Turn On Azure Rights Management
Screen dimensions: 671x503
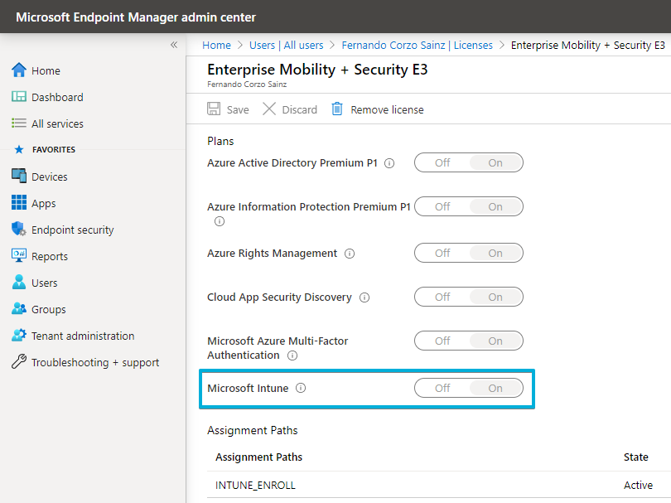click(495, 253)
